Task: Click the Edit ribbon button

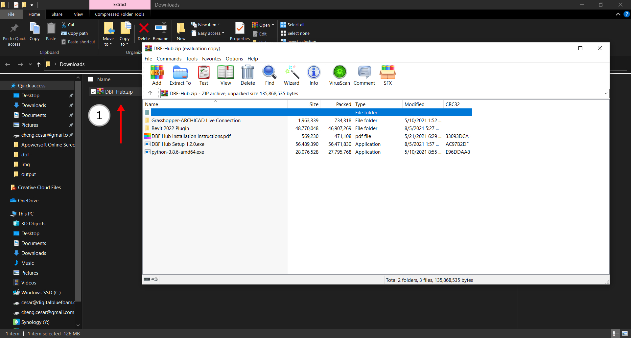Action: point(260,34)
